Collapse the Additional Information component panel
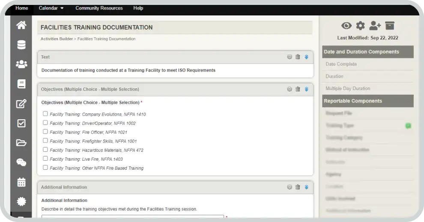 (x=306, y=187)
